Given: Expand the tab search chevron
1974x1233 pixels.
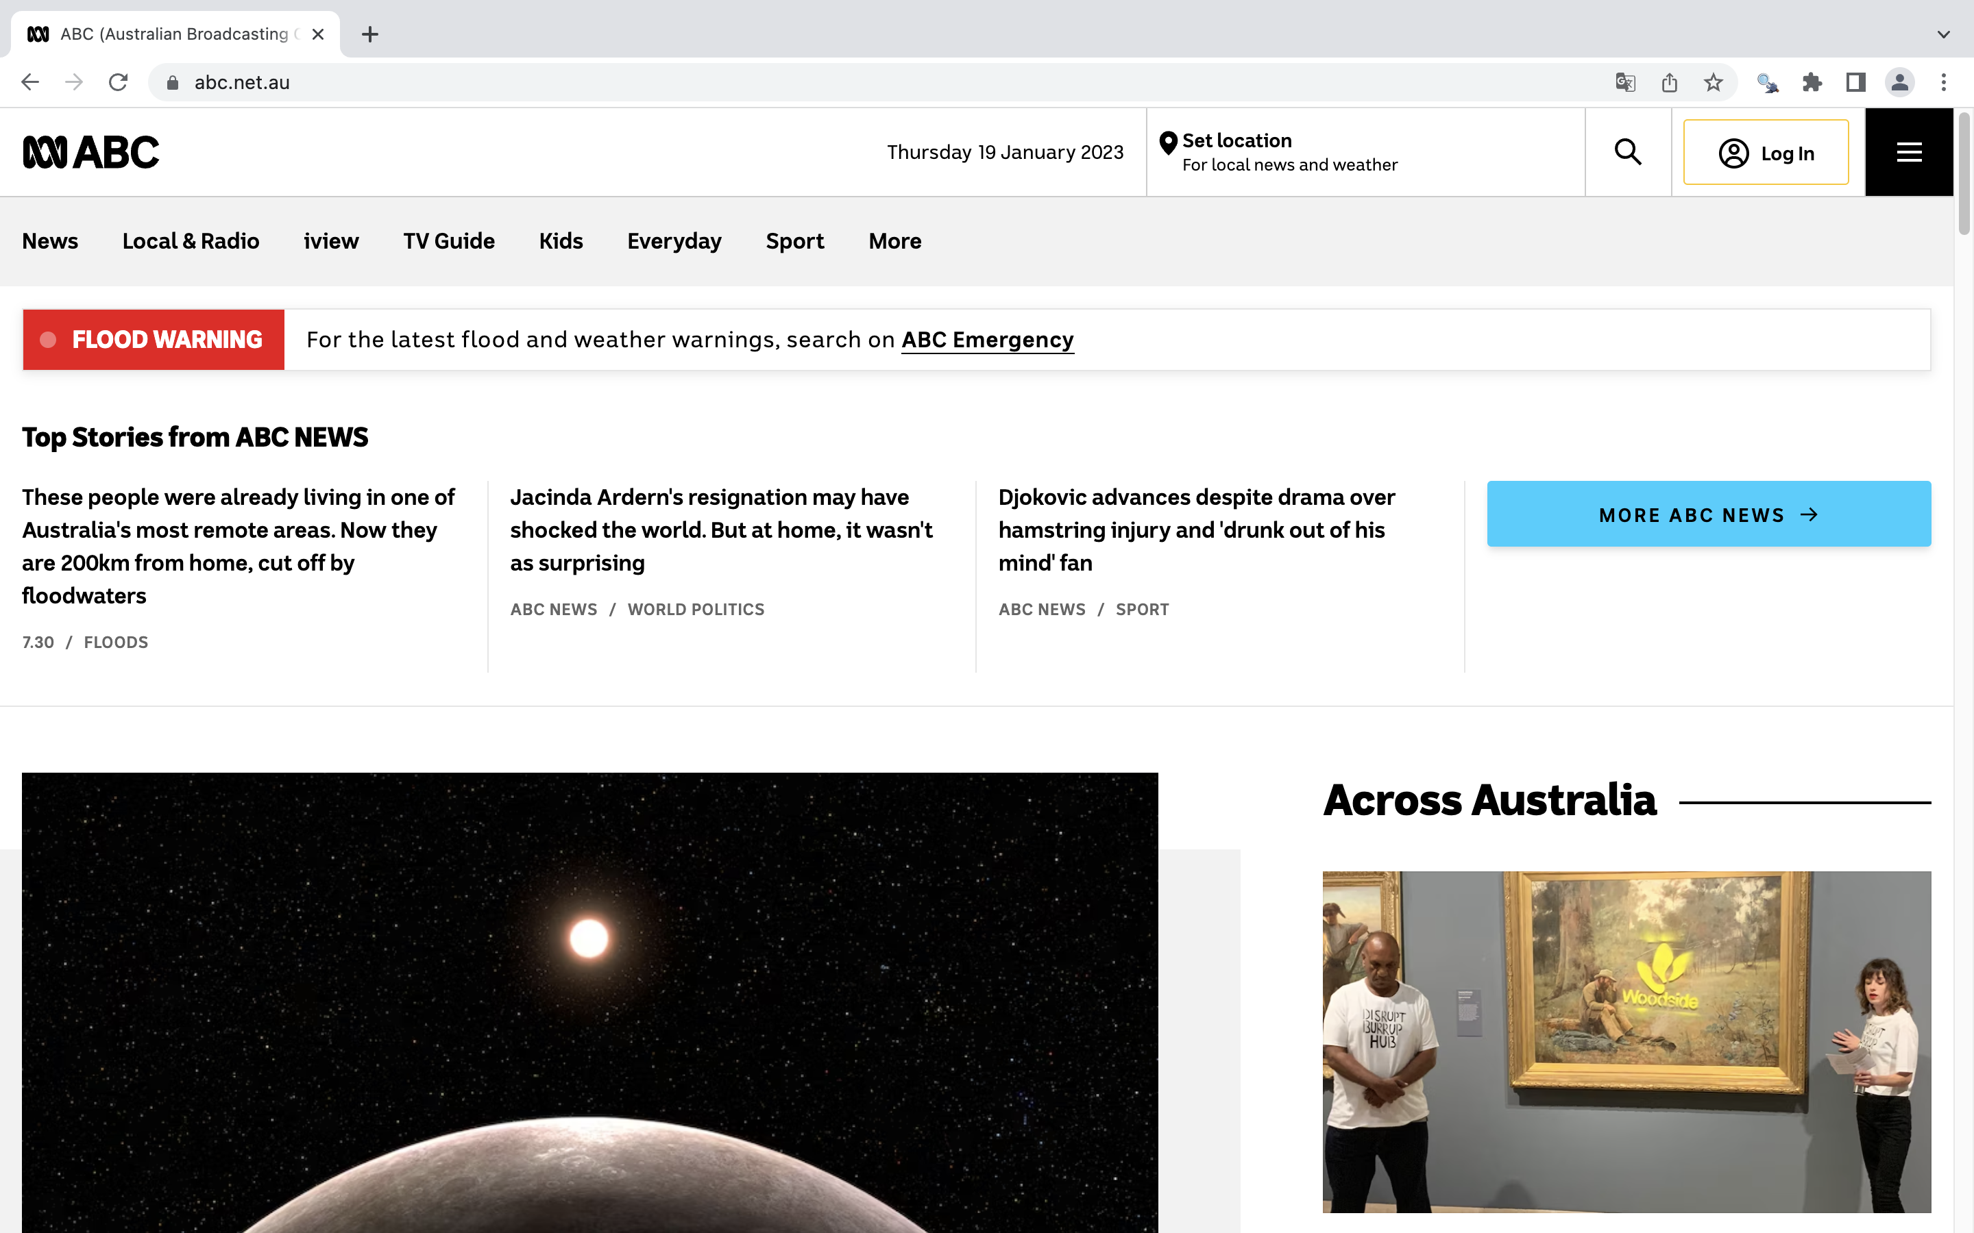Looking at the screenshot, I should pyautogui.click(x=1943, y=34).
